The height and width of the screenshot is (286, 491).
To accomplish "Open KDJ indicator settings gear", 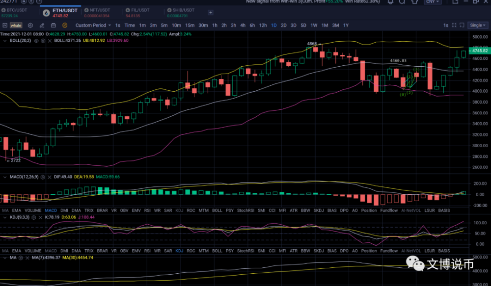I will click(34, 217).
